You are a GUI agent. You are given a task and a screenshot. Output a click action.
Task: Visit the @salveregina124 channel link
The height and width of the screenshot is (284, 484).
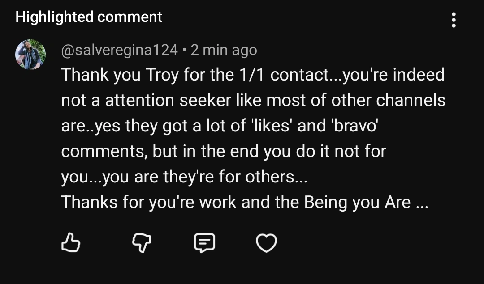tap(120, 50)
